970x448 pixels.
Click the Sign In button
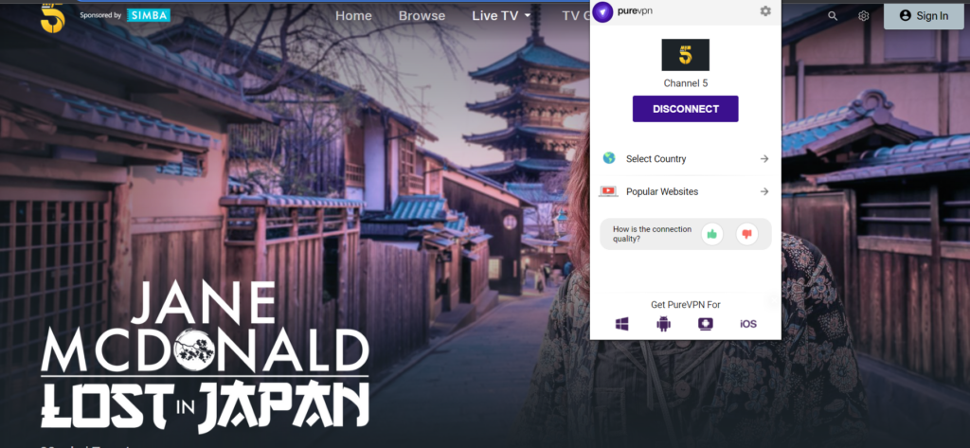click(x=923, y=16)
